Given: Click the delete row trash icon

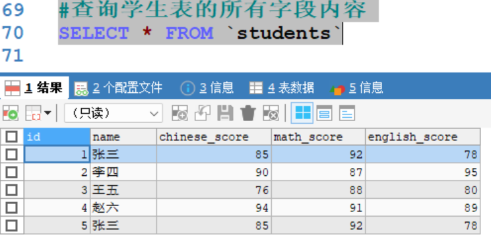Looking at the screenshot, I should tap(248, 113).
